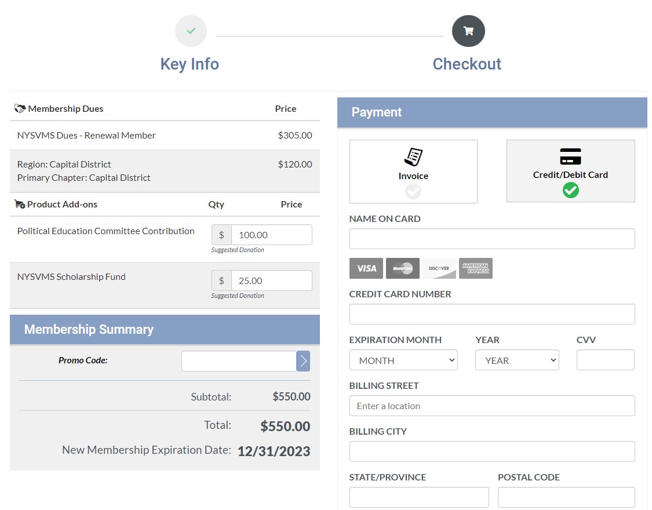652x510 pixels.
Task: Open the expiration MONTH dropdown
Action: point(403,360)
